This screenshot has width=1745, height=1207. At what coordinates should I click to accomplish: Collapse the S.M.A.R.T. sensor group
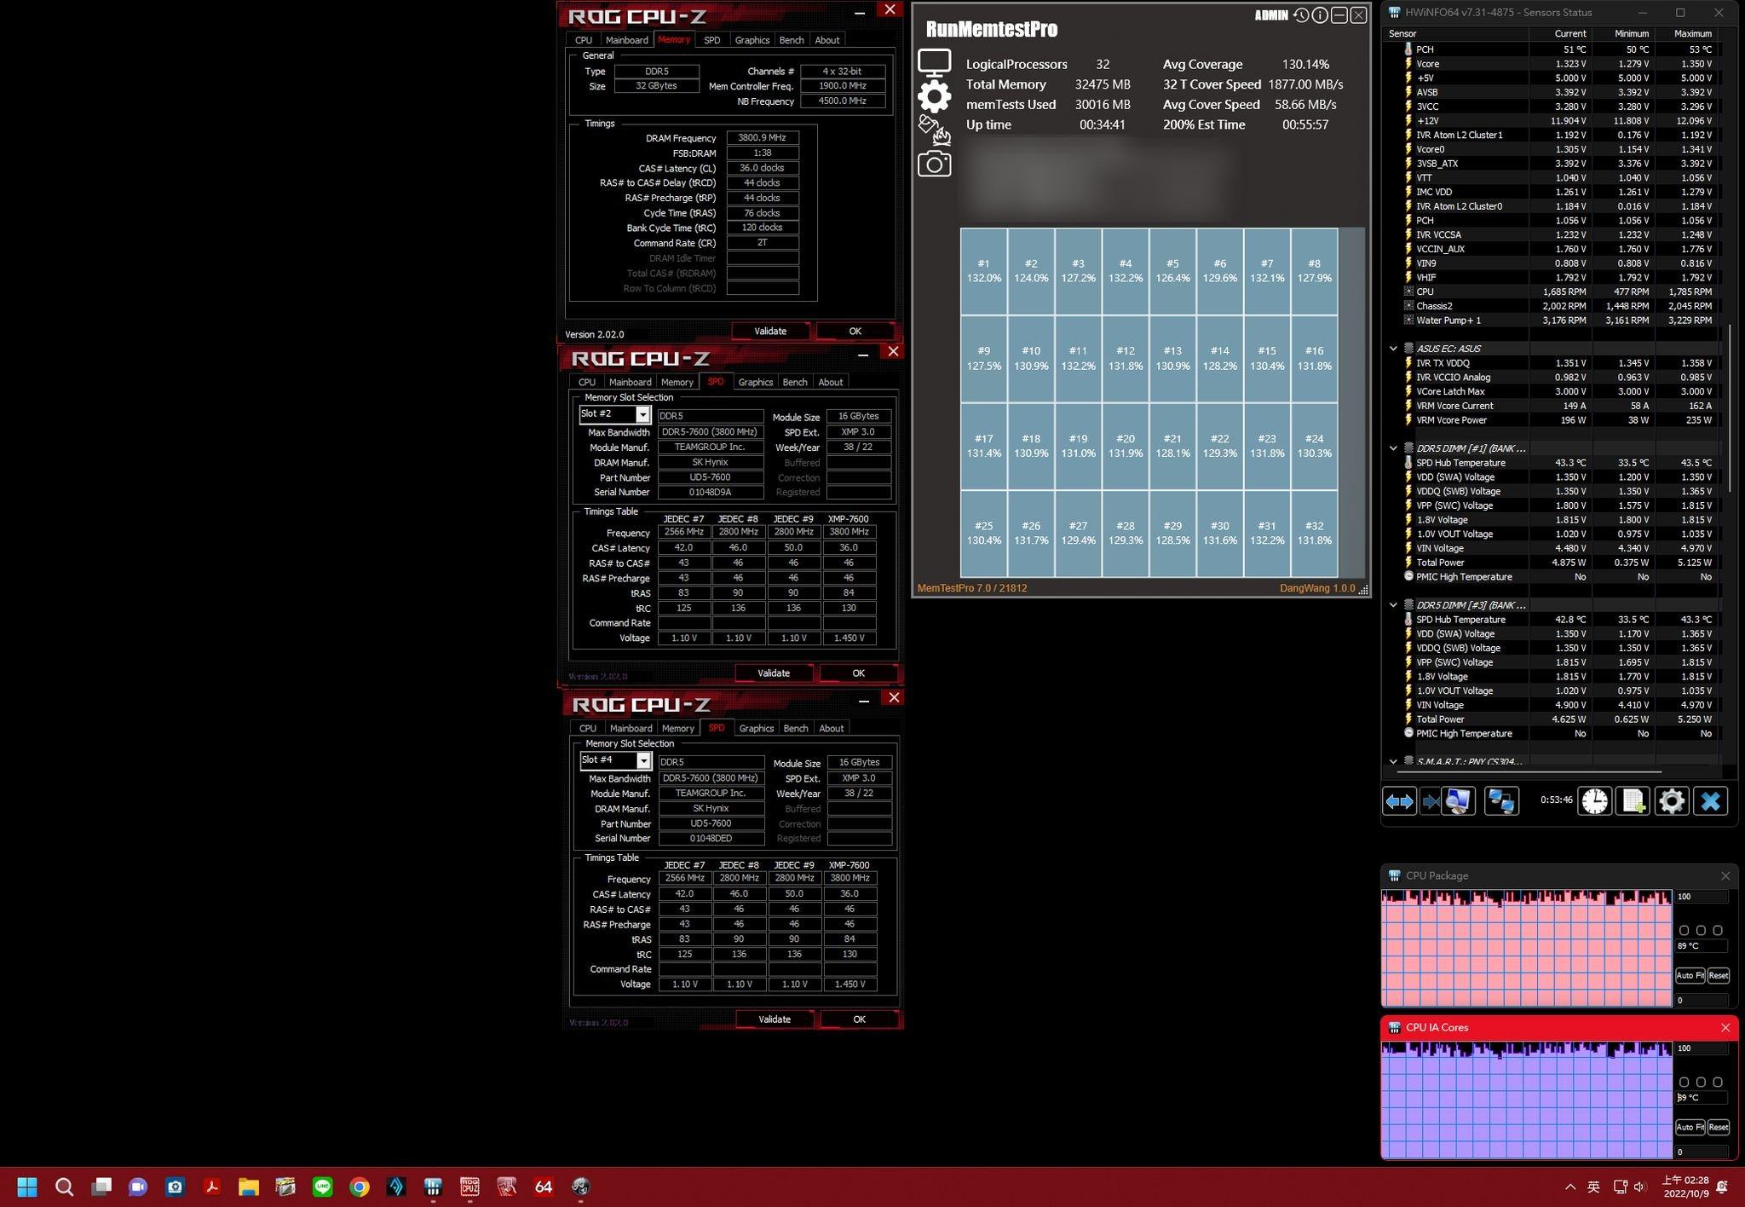point(1393,761)
